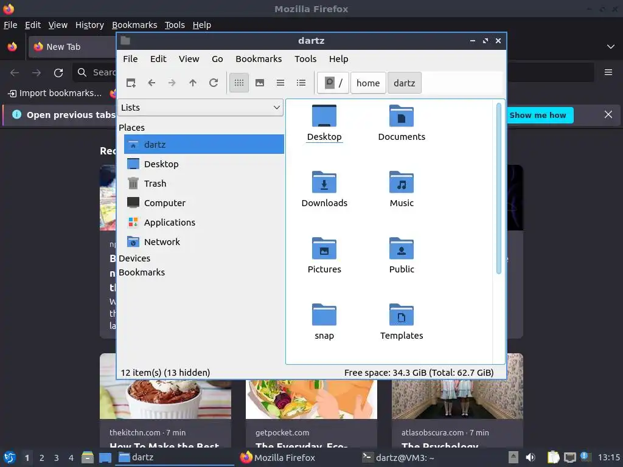This screenshot has width=623, height=467.
Task: Select the New Tab tab in Firefox
Action: click(x=72, y=47)
